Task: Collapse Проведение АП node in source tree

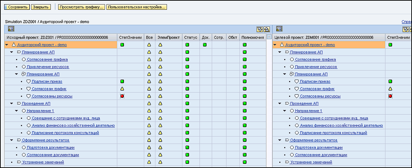Action: [x=11, y=103]
